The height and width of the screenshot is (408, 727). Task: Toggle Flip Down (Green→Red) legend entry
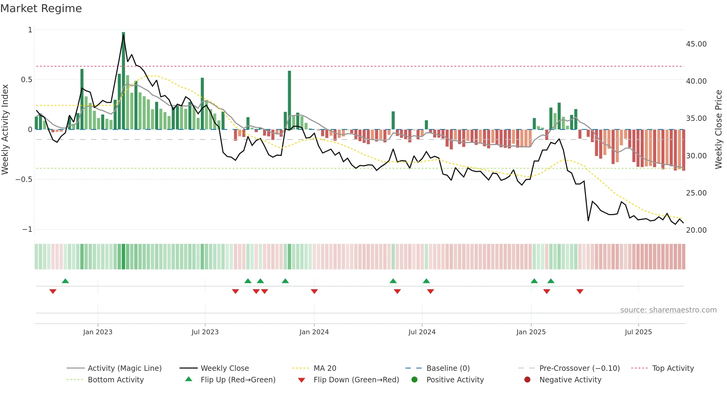click(x=348, y=380)
